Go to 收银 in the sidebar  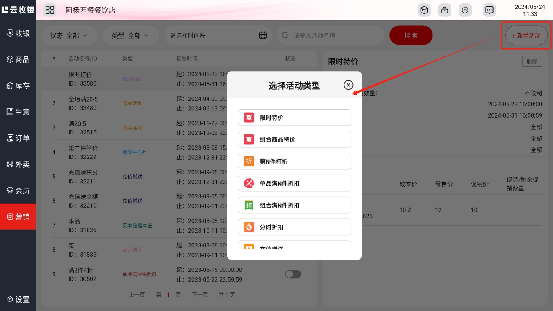coord(18,33)
